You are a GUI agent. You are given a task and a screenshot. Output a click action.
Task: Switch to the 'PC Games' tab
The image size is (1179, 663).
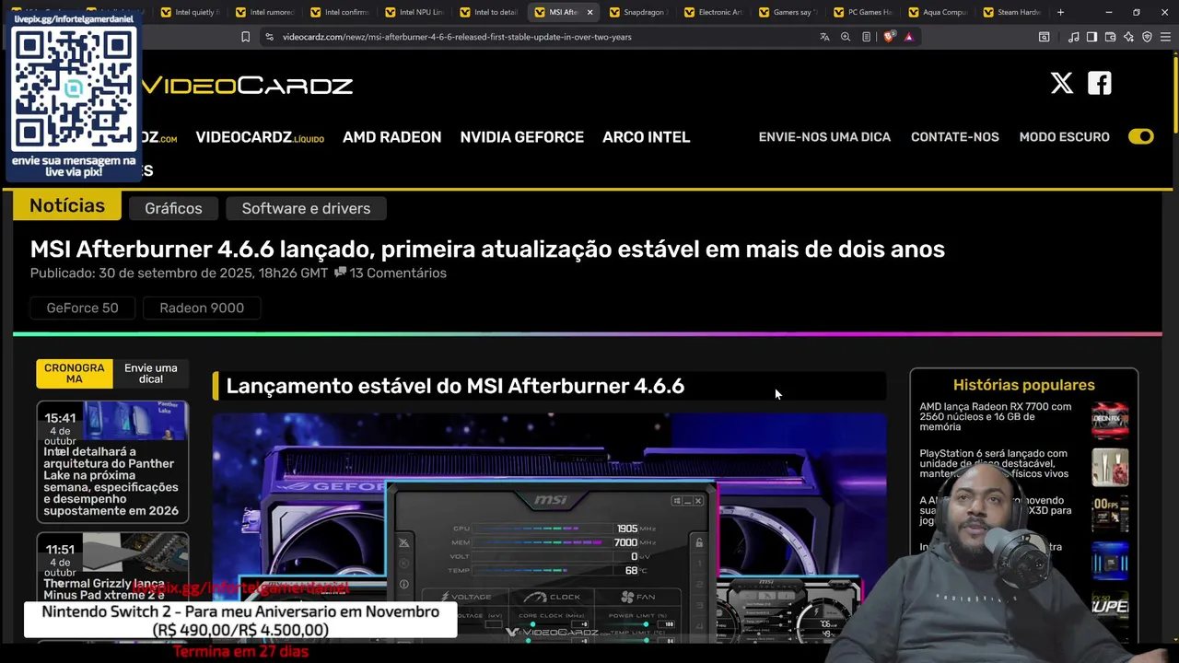click(861, 12)
